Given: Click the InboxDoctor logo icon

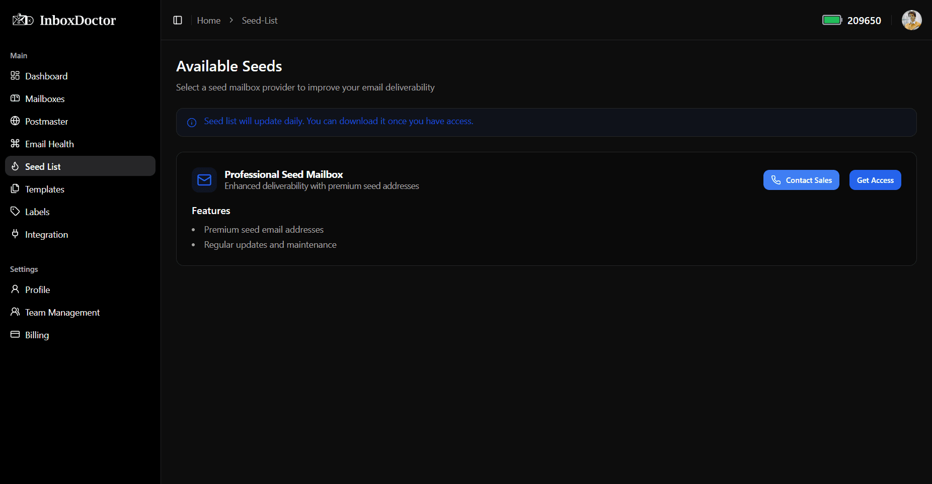Looking at the screenshot, I should click(23, 20).
